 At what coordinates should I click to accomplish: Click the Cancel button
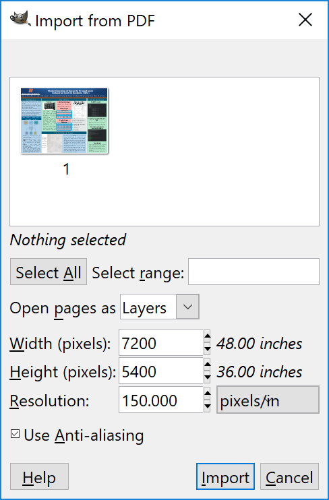tap(289, 476)
